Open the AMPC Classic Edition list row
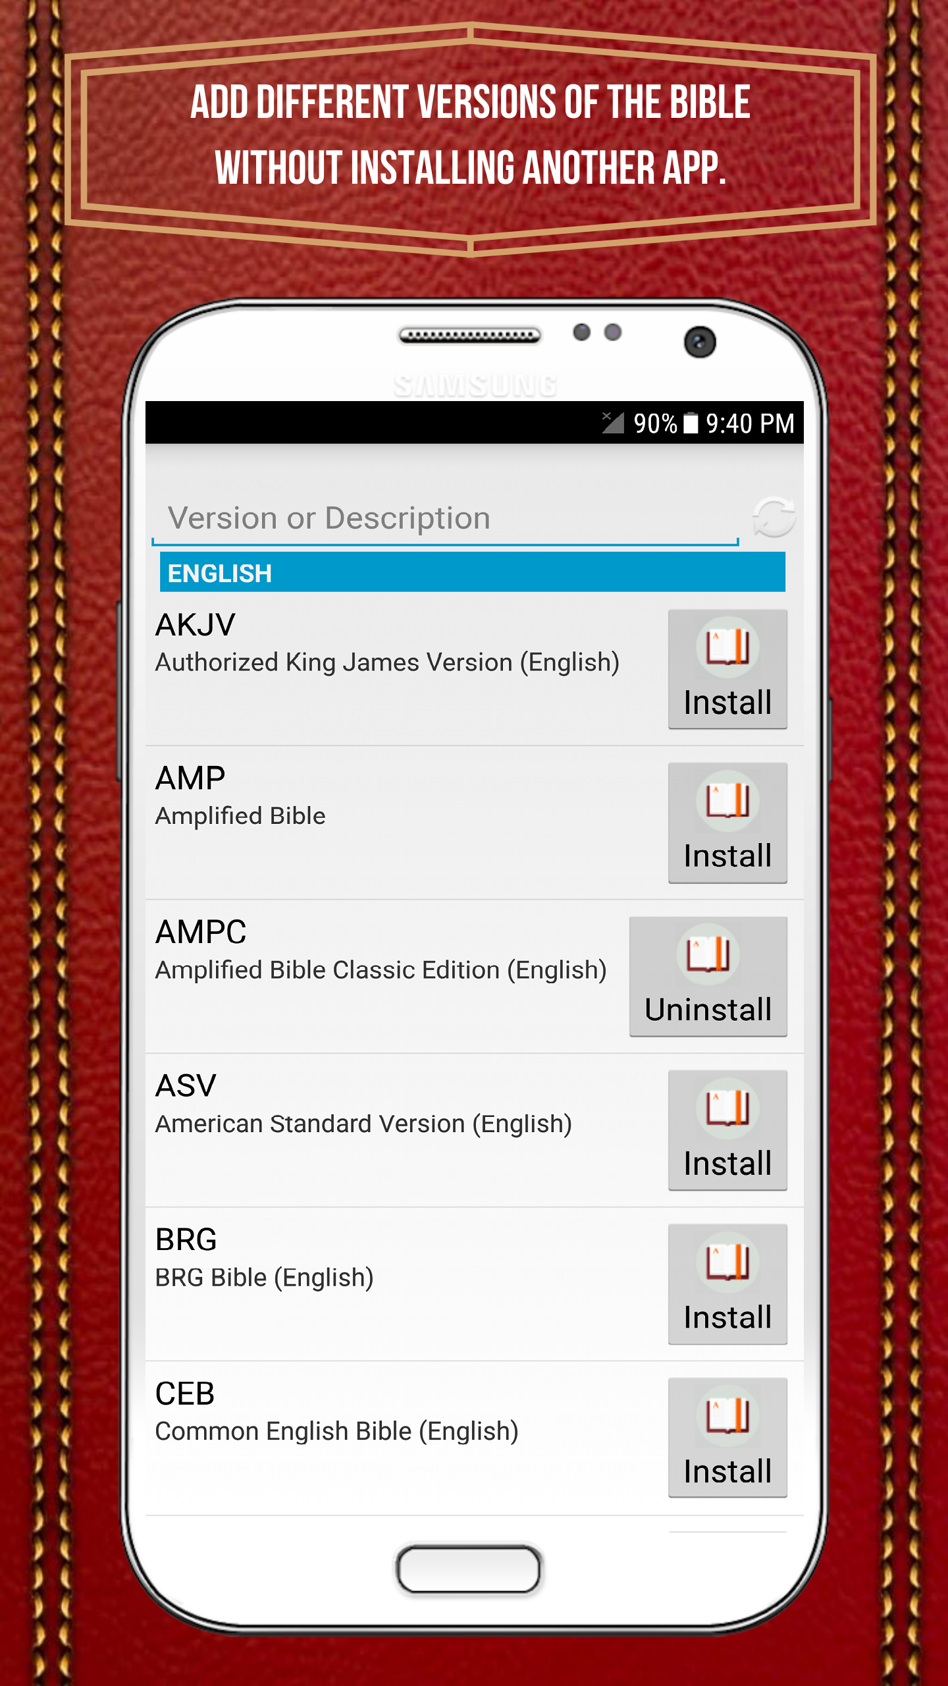948x1686 pixels. 474,977
